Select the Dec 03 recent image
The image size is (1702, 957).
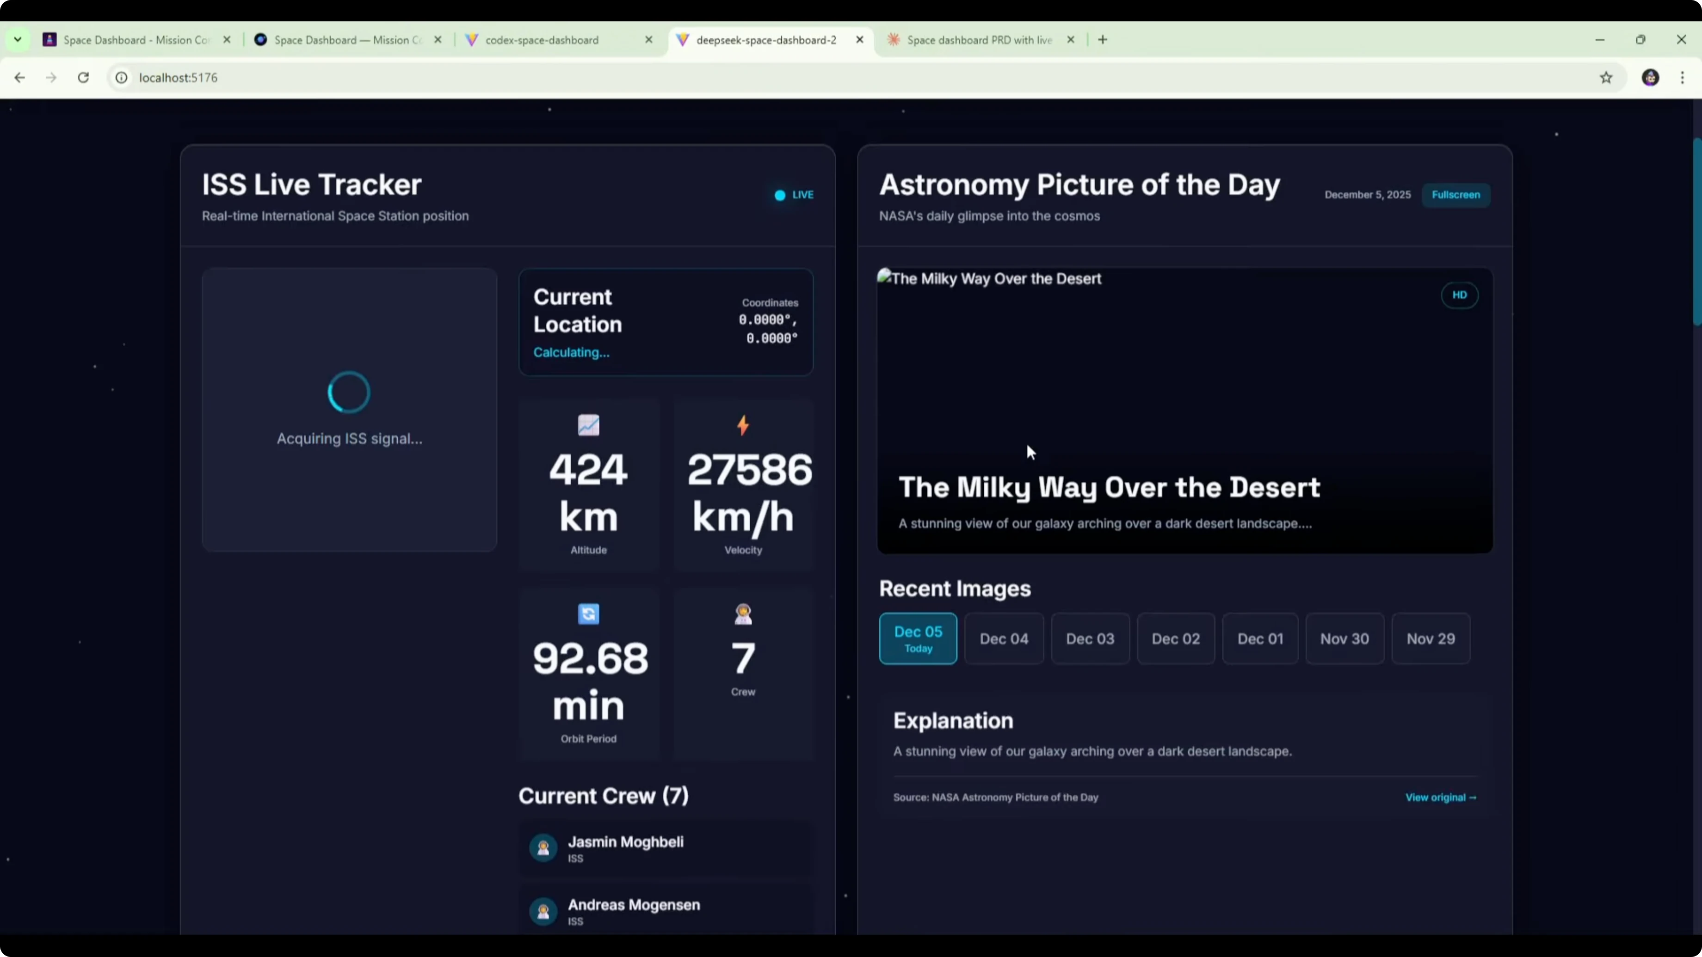[1090, 638]
